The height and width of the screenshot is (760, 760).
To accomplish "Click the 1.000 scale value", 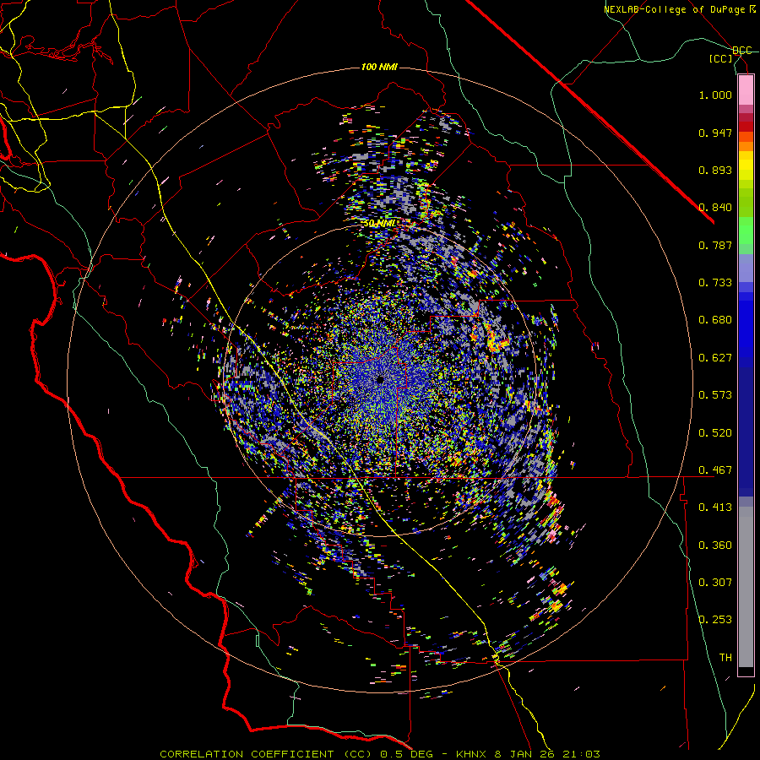I will point(715,95).
